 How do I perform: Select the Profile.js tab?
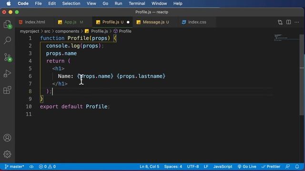click(x=112, y=22)
